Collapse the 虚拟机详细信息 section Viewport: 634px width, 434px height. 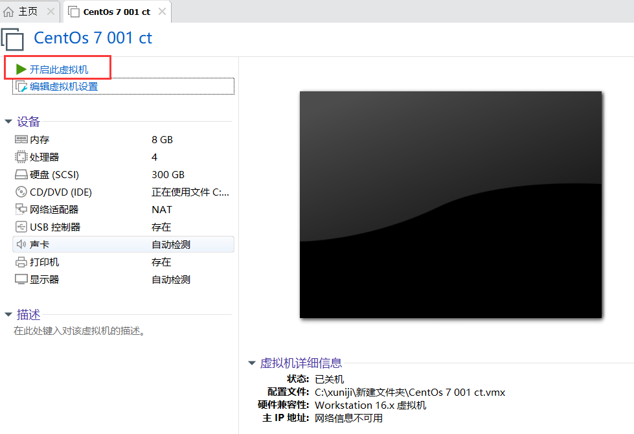click(x=252, y=363)
